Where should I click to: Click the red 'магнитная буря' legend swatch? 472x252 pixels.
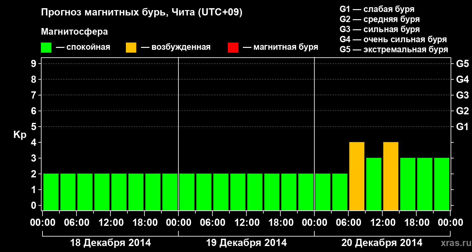click(x=233, y=48)
